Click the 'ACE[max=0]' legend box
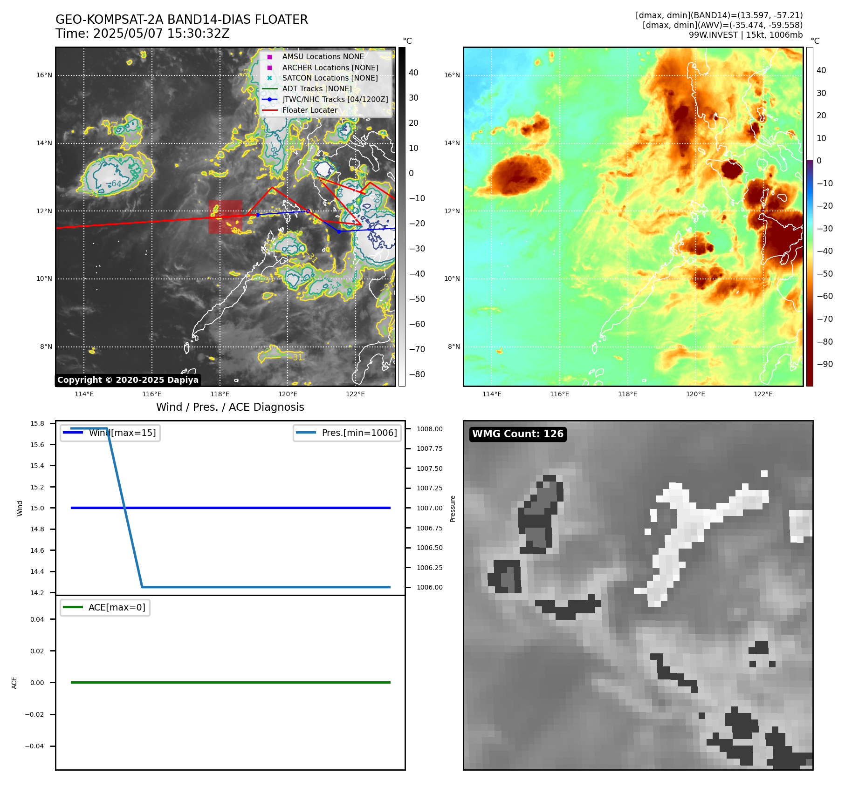Viewport: 845px width, 787px height. (105, 607)
